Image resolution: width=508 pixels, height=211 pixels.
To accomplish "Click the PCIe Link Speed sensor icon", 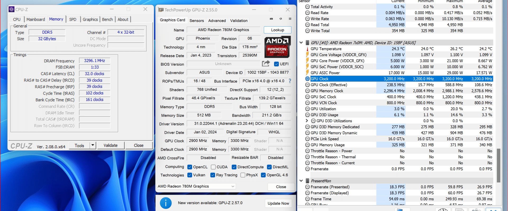I will [307, 139].
